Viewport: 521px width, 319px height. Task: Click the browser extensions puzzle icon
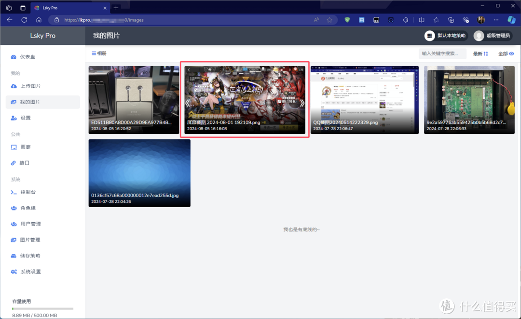tap(406, 20)
